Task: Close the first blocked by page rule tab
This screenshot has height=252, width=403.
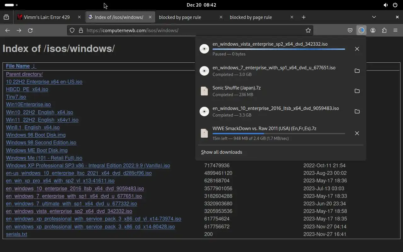Action: [221, 17]
